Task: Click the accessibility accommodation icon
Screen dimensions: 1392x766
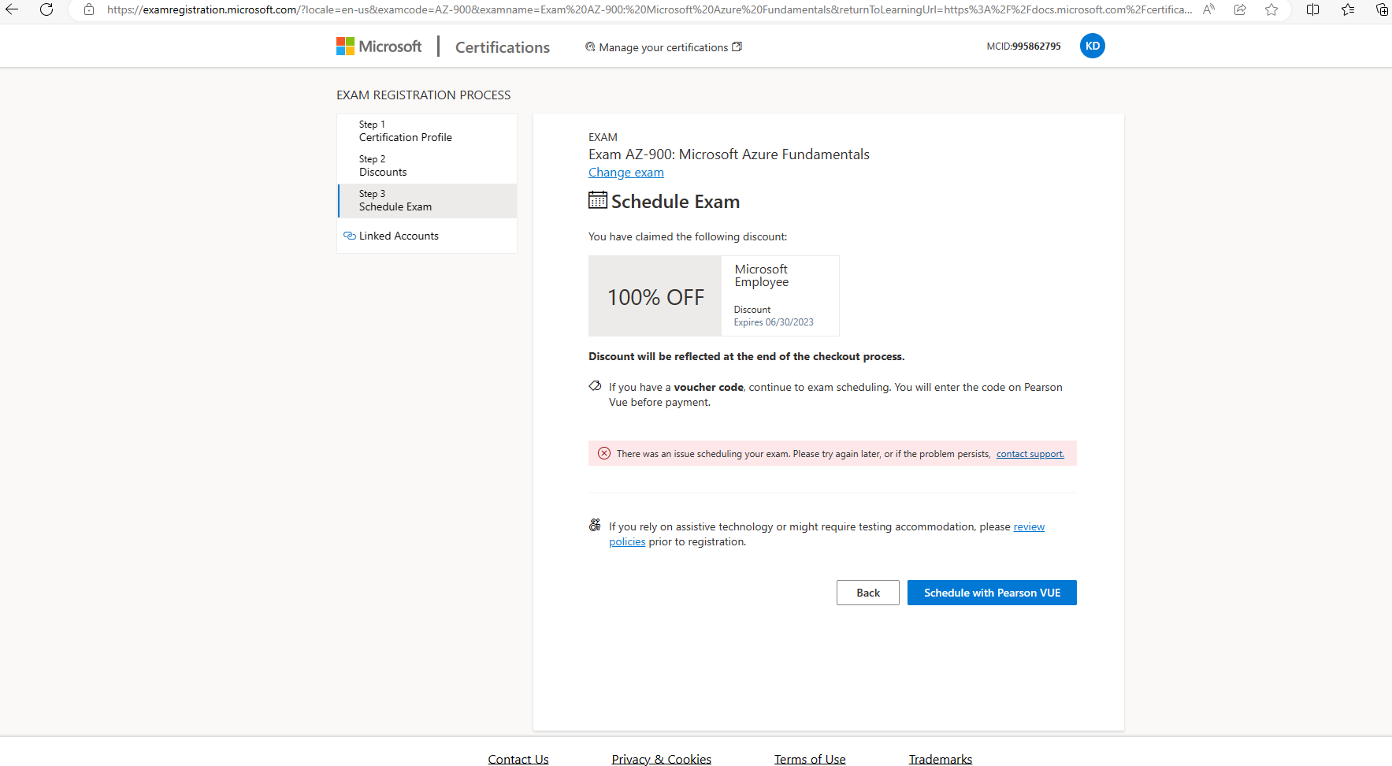Action: (595, 525)
